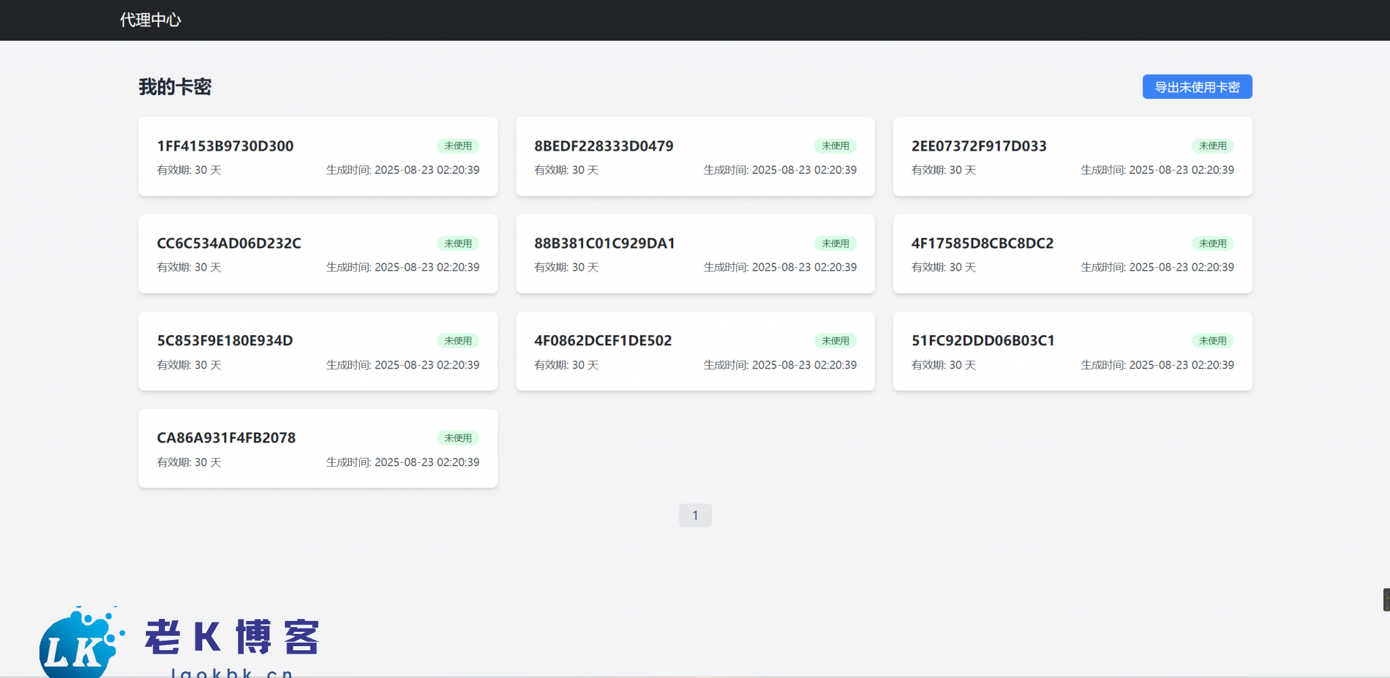Viewport: 1390px width, 678px height.
Task: Click the 导出未使用卡密 export button
Action: [1197, 87]
